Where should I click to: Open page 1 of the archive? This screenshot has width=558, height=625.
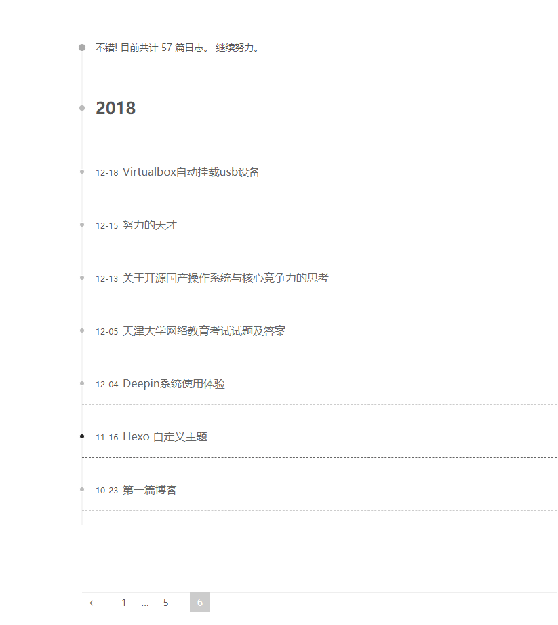pos(124,603)
